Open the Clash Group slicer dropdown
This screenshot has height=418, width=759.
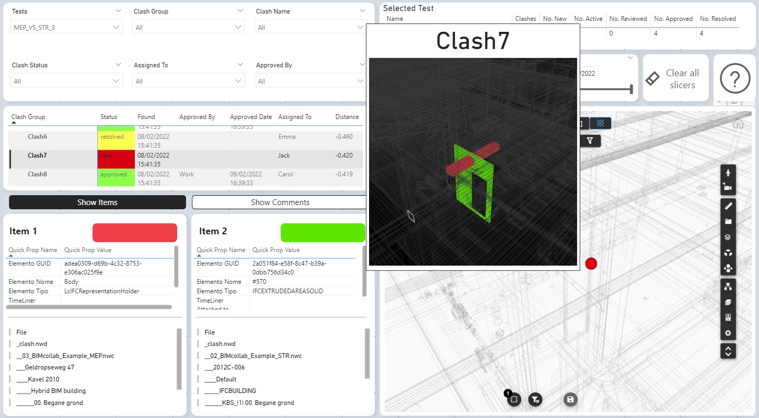(189, 27)
